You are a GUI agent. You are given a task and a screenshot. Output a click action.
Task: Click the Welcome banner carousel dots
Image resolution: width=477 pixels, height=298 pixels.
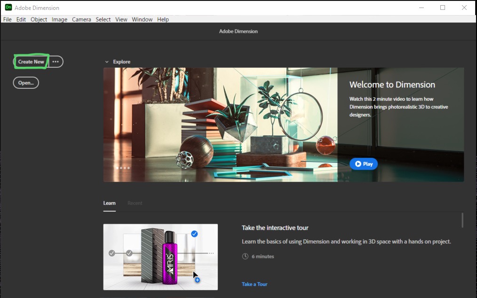coord(123,168)
